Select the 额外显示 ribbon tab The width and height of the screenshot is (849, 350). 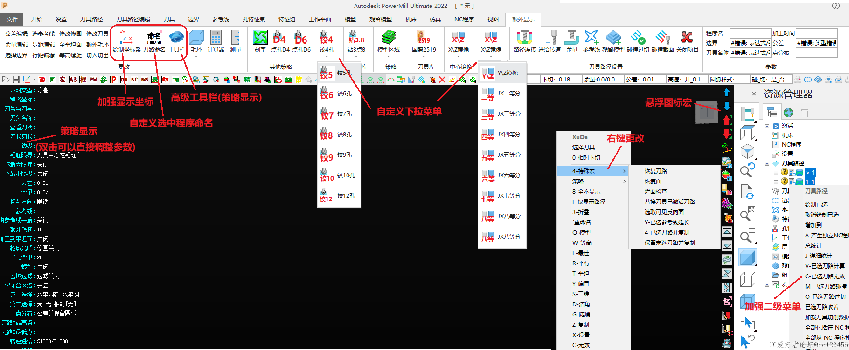[x=523, y=20]
